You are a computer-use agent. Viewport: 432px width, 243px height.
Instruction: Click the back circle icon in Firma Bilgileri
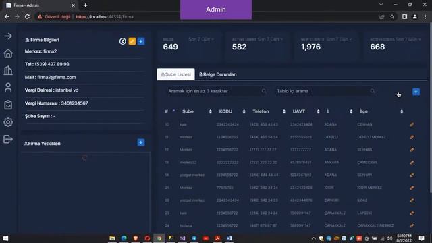123,41
